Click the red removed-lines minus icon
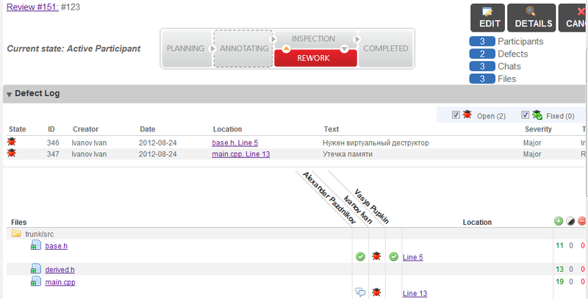Image resolution: width=588 pixels, height=299 pixels. 582,221
